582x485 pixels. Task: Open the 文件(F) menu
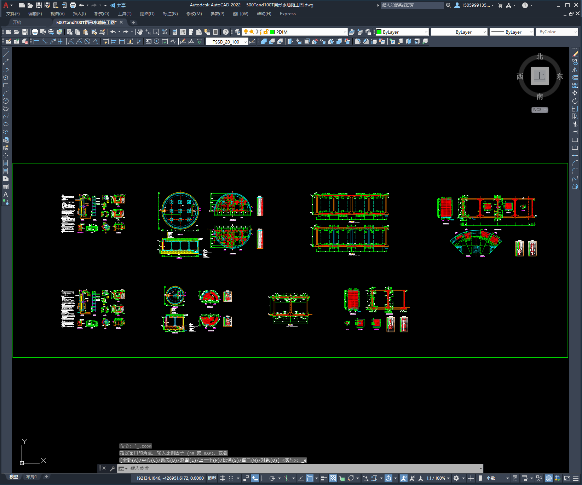[x=13, y=14]
